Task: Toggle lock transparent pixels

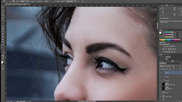Action: click(x=163, y=69)
